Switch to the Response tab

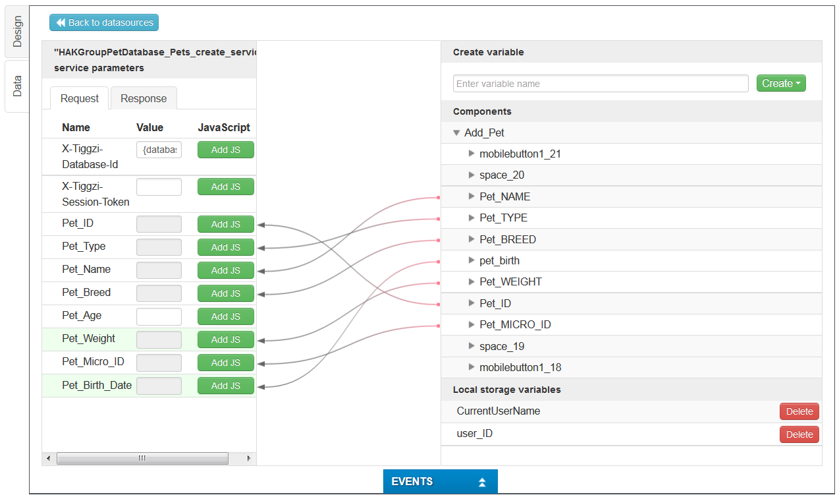point(144,98)
